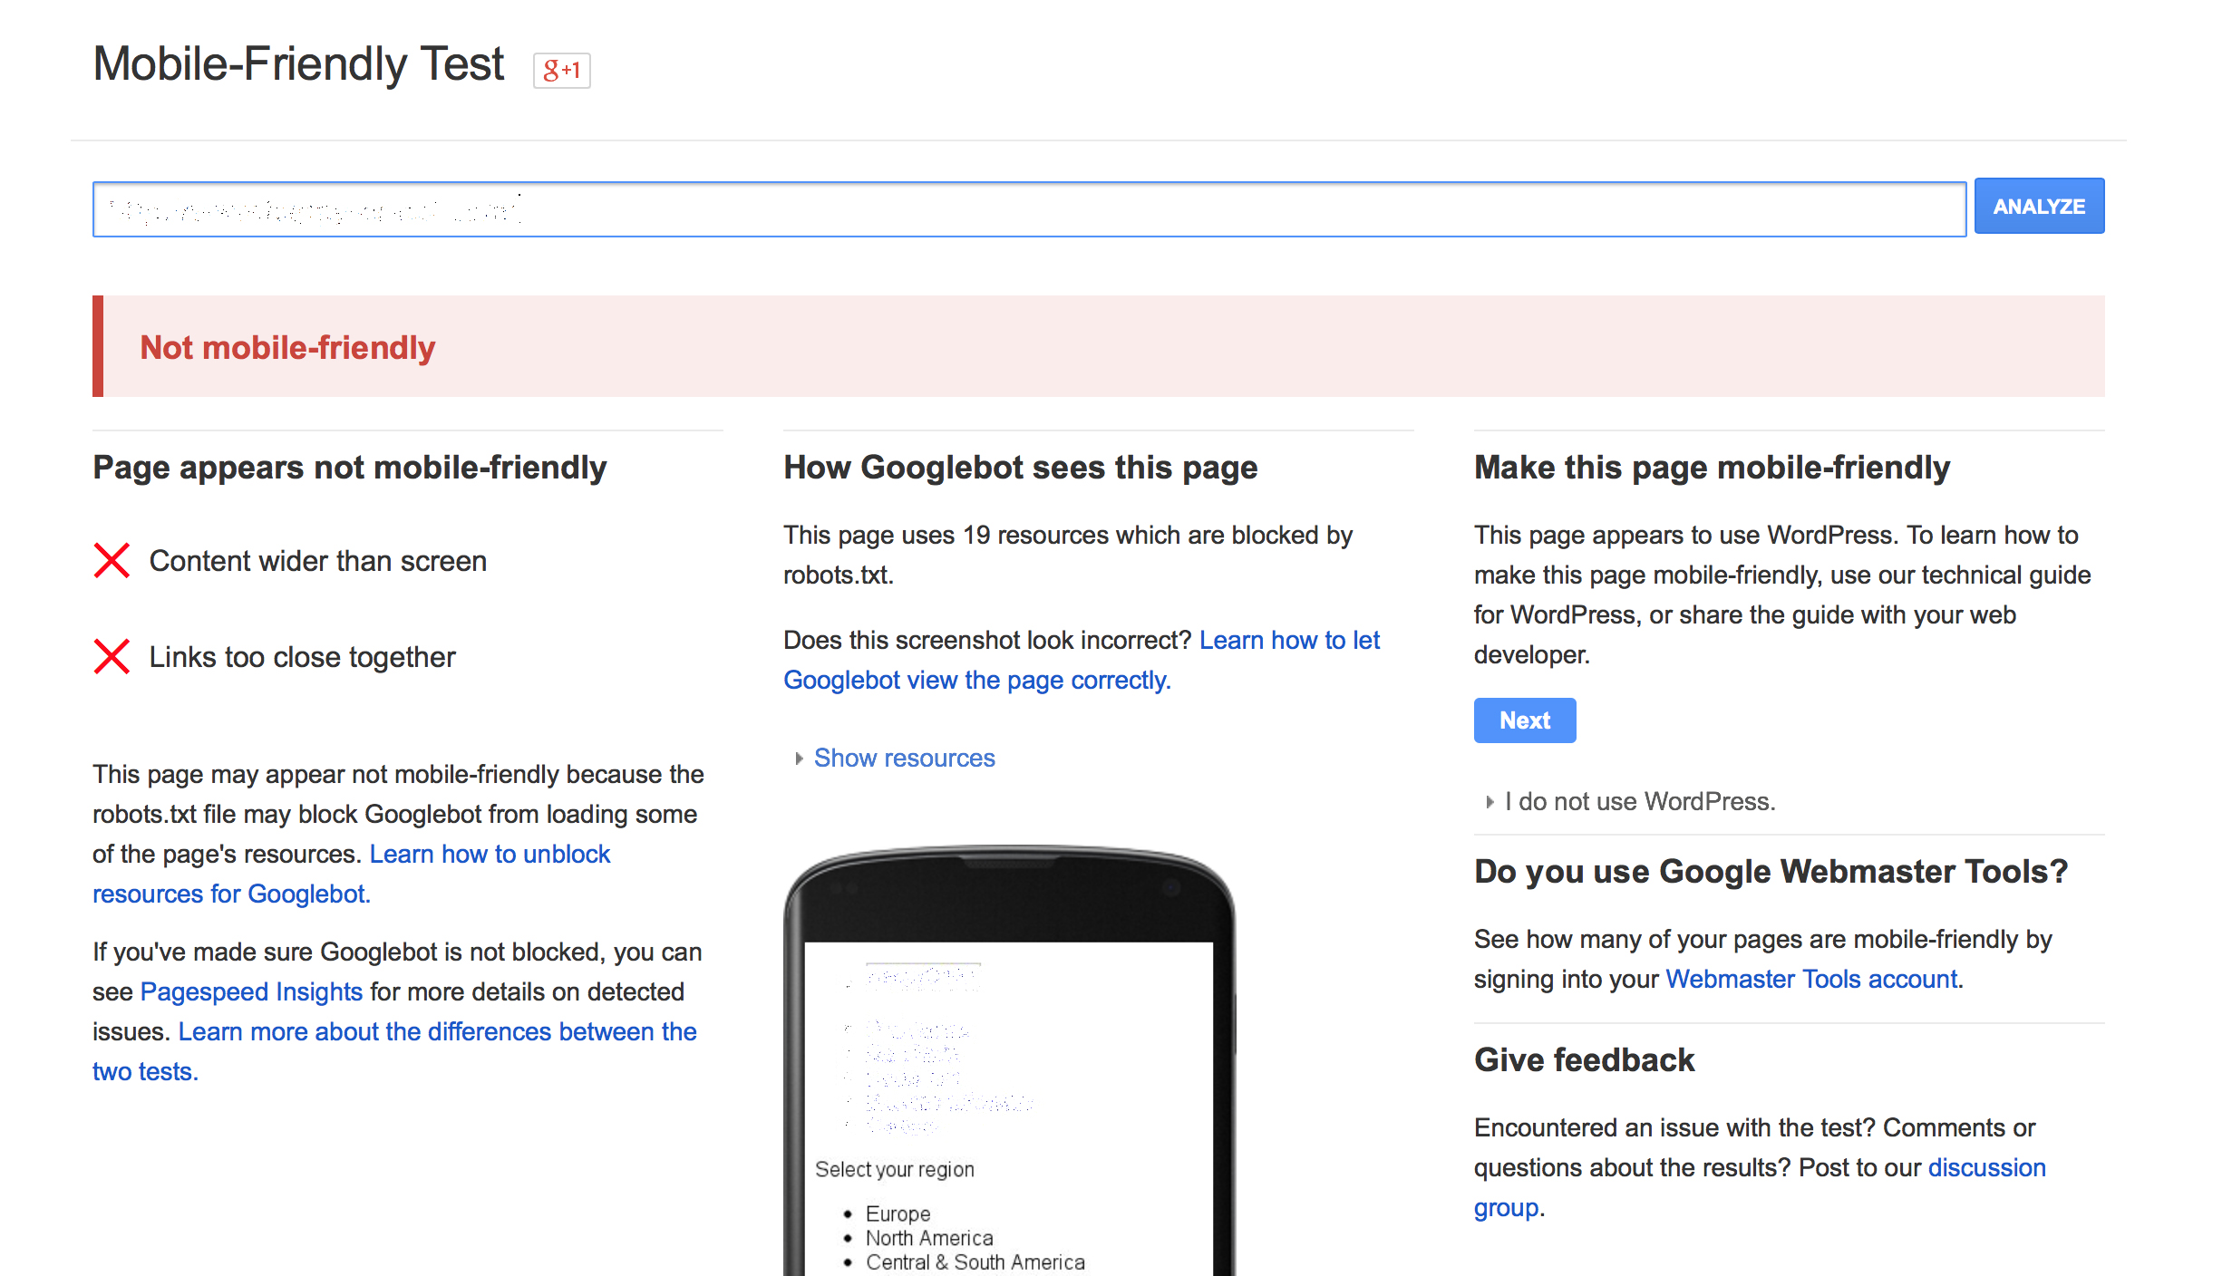Click the Give feedback heading
This screenshot has width=2232, height=1276.
(1584, 1059)
